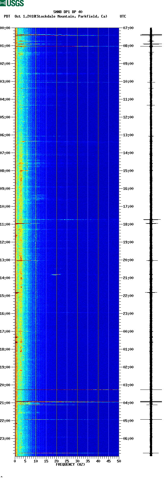Click the 20 Hz frequency tick label

click(x=56, y=461)
